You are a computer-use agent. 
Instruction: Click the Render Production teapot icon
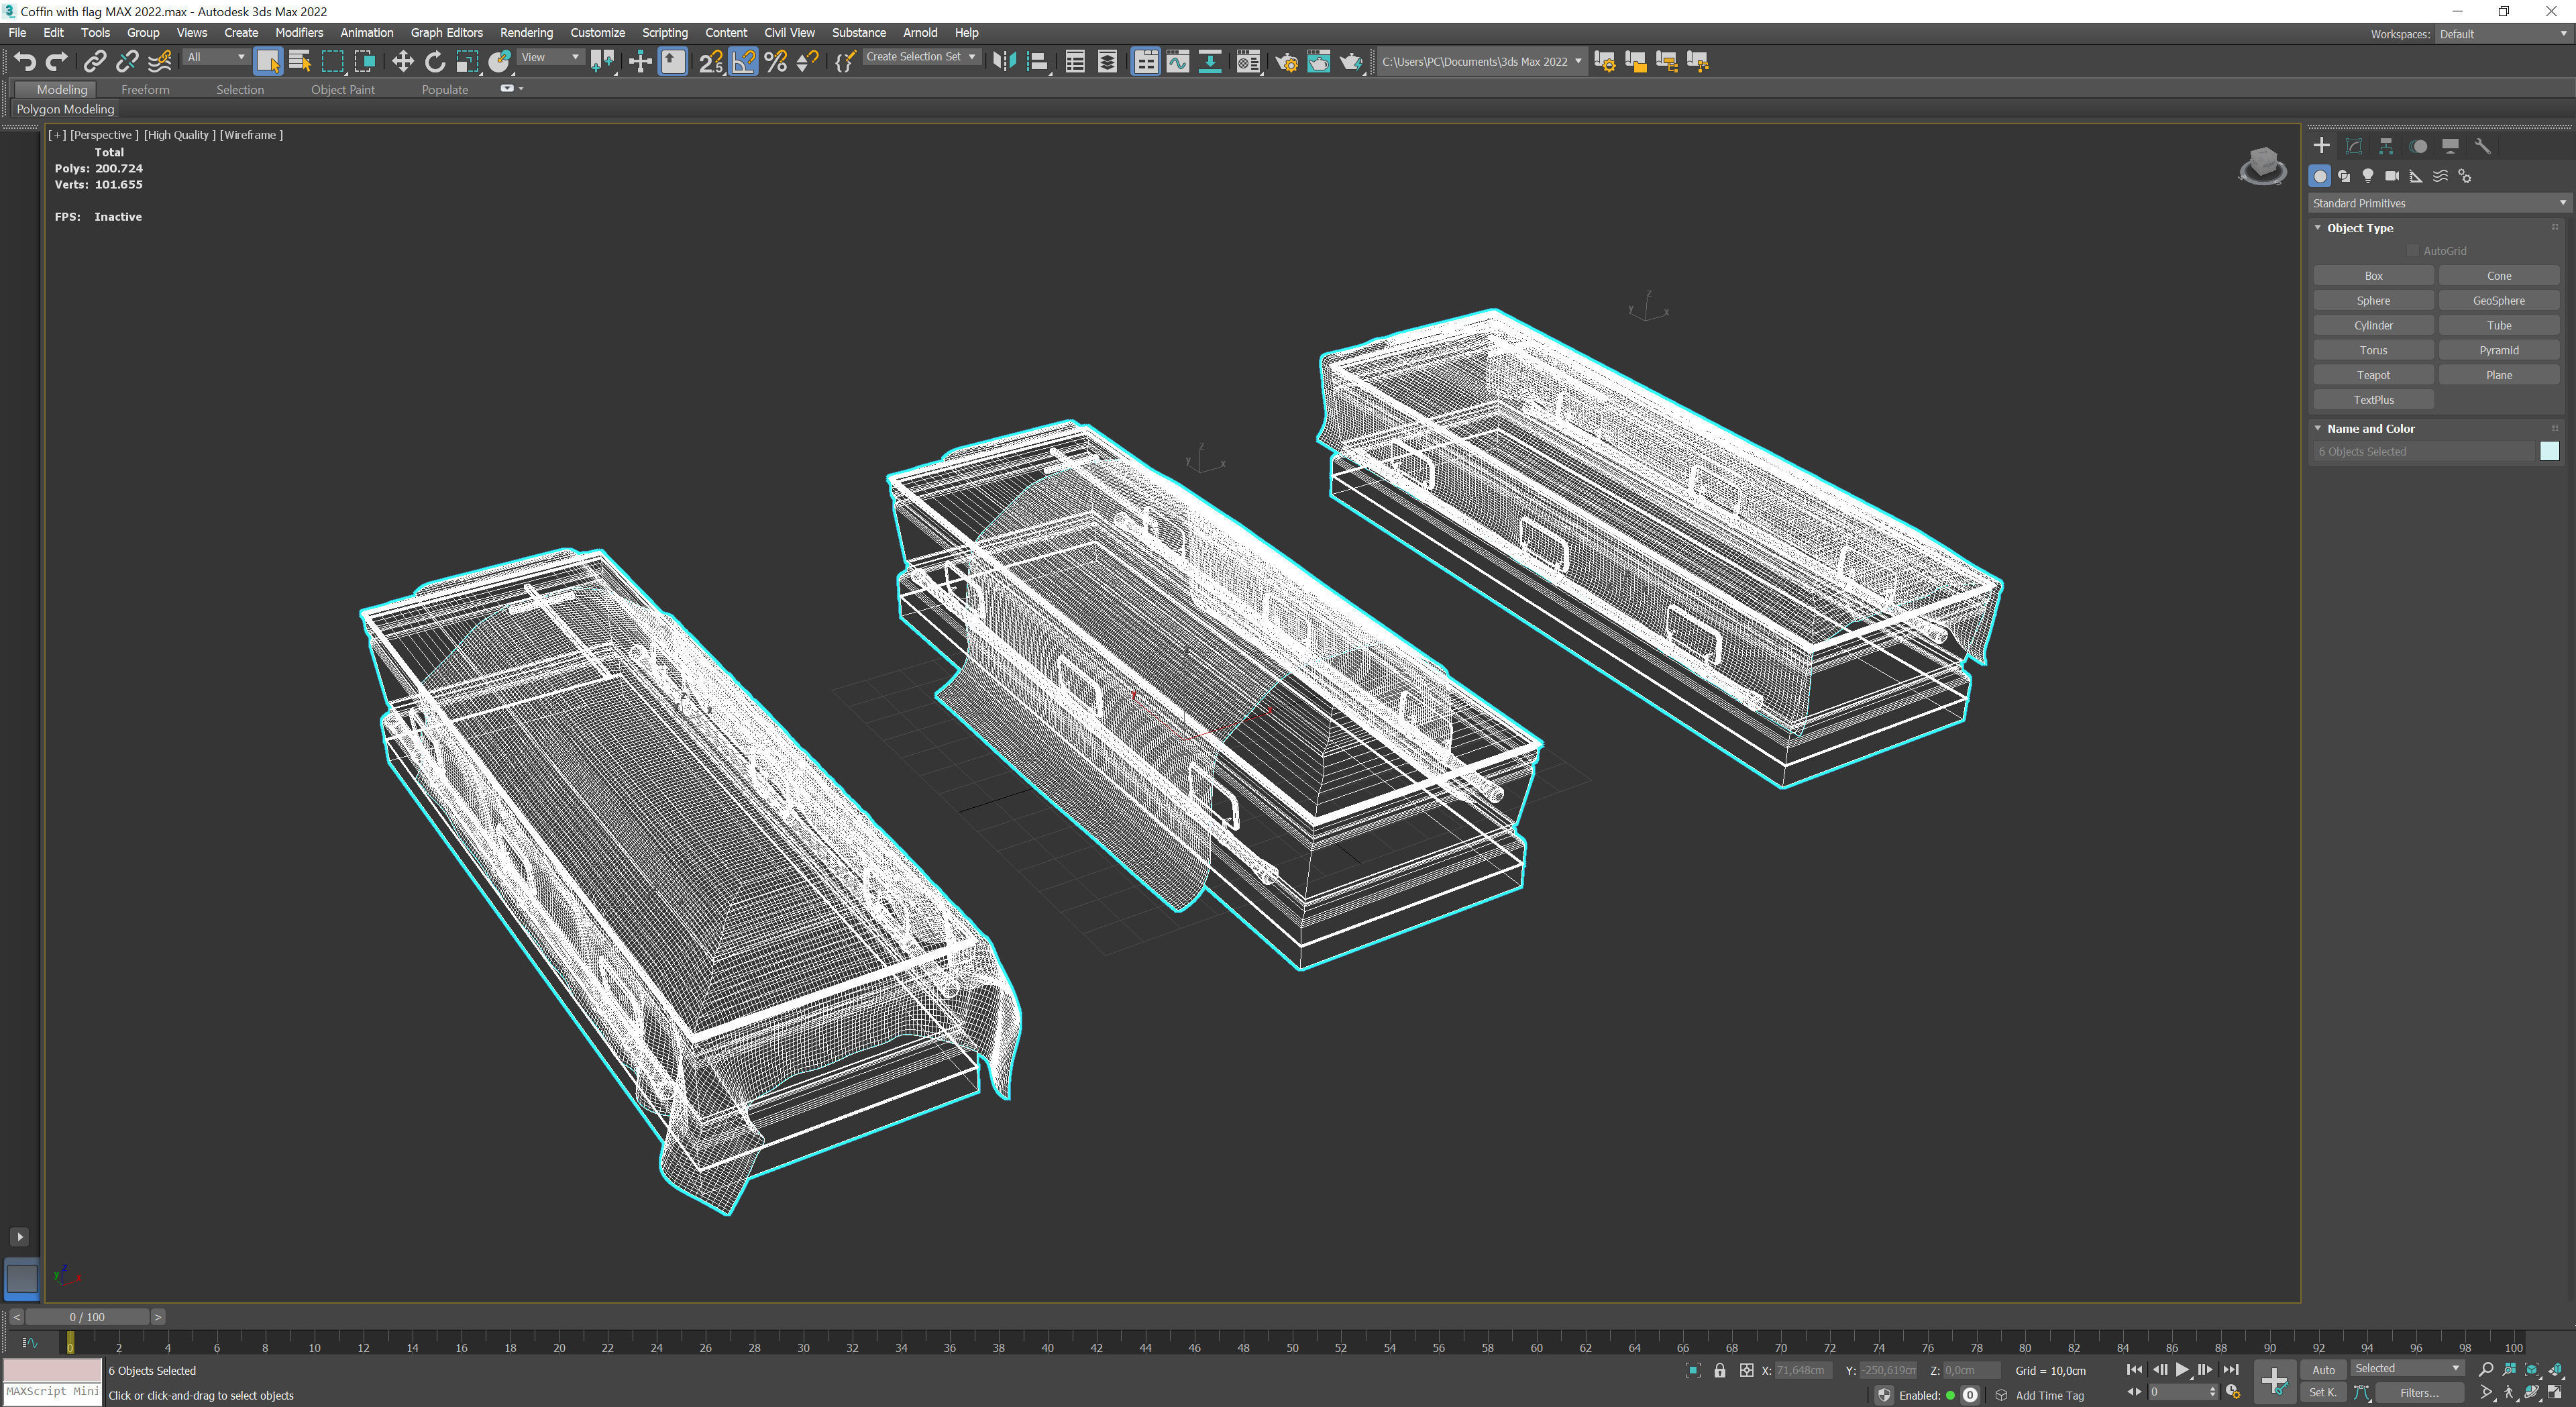click(1351, 62)
